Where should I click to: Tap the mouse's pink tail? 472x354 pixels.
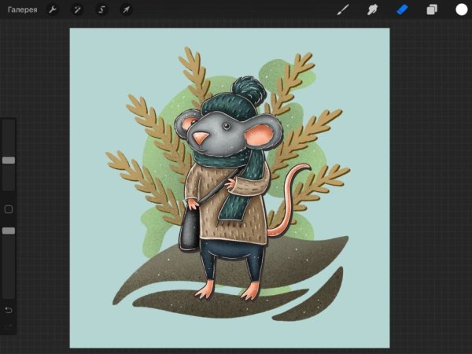(x=292, y=197)
